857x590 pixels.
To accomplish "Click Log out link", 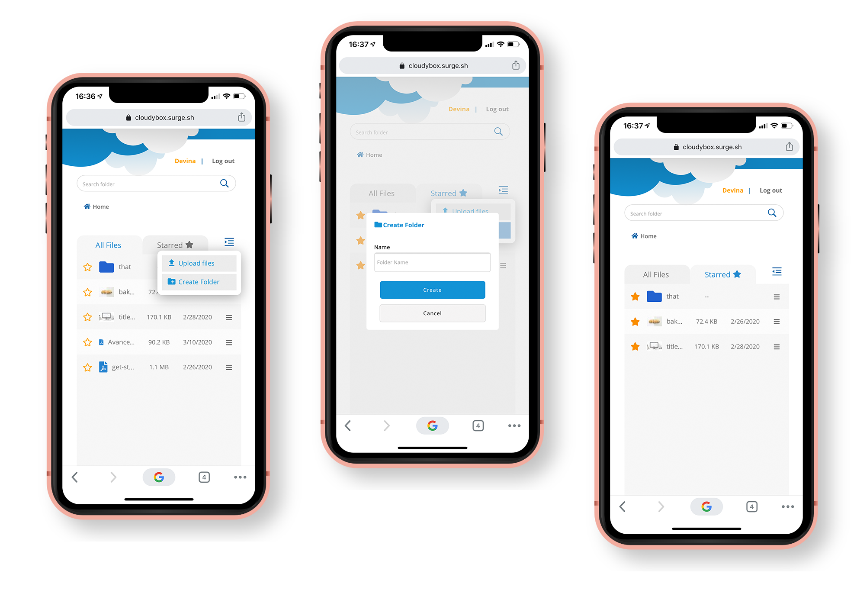I will 224,161.
